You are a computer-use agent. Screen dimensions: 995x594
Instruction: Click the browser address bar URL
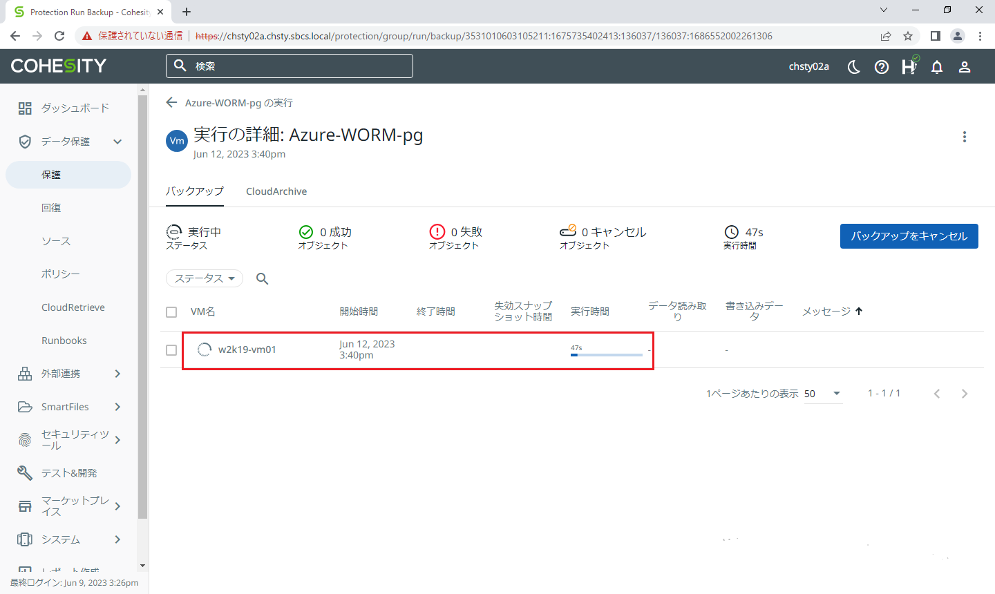click(484, 36)
